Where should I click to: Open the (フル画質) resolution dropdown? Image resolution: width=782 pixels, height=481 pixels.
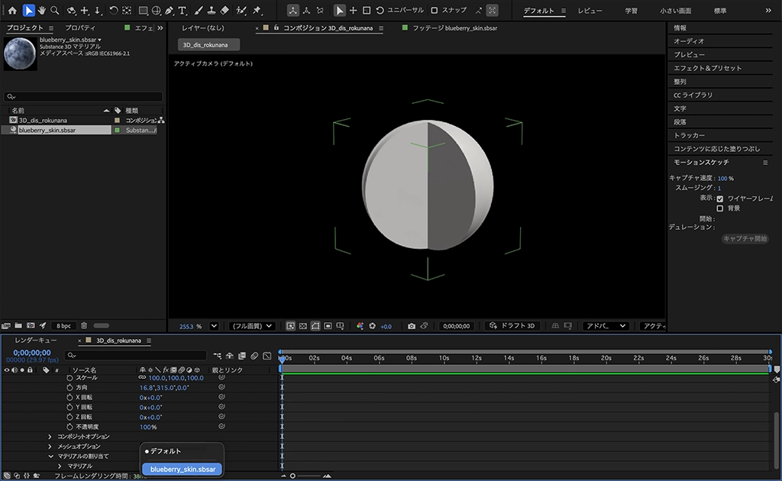pyautogui.click(x=252, y=326)
